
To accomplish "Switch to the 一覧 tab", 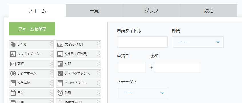I will coord(94,11).
